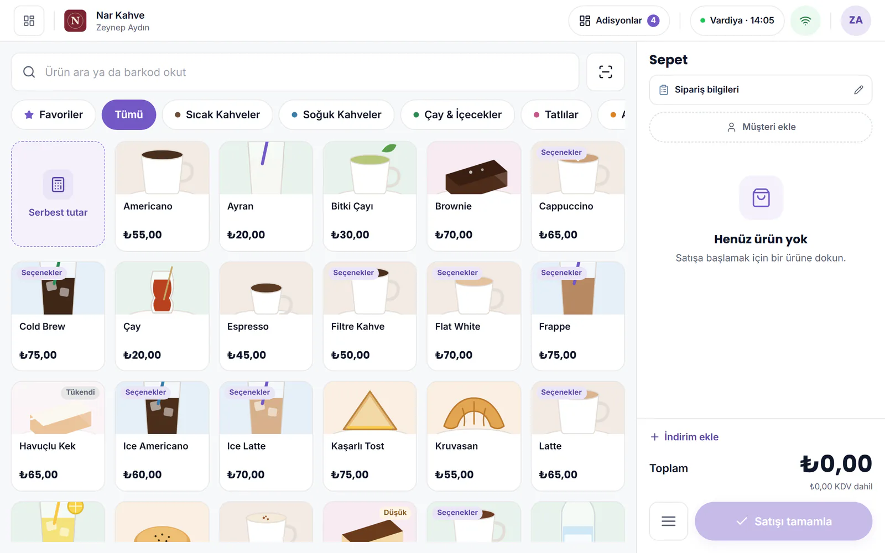Focus the Ürün ara search field

point(295,72)
